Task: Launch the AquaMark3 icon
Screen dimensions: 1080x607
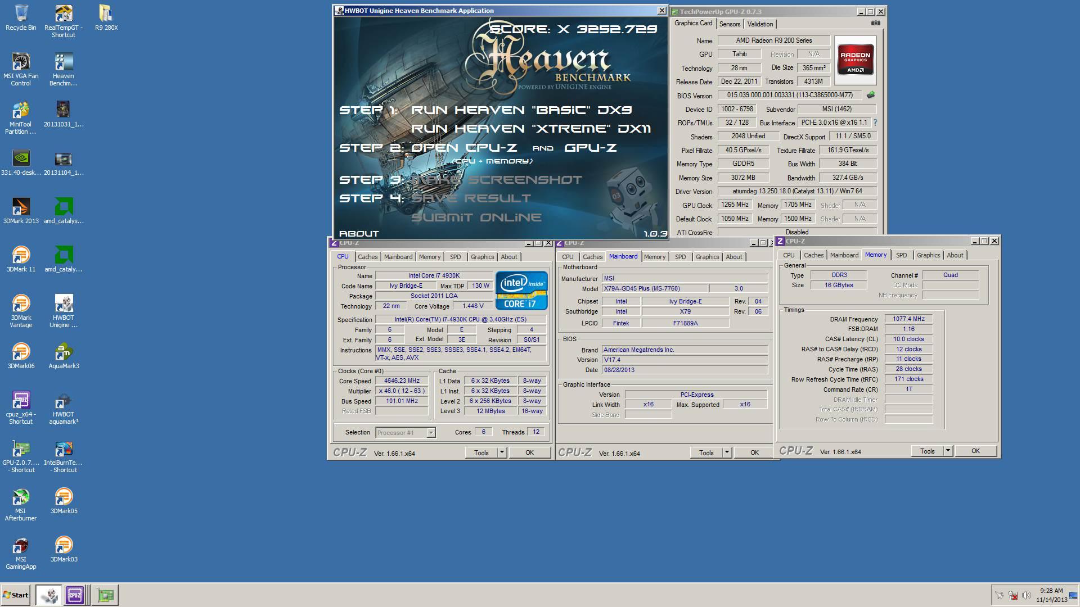Action: click(x=64, y=356)
